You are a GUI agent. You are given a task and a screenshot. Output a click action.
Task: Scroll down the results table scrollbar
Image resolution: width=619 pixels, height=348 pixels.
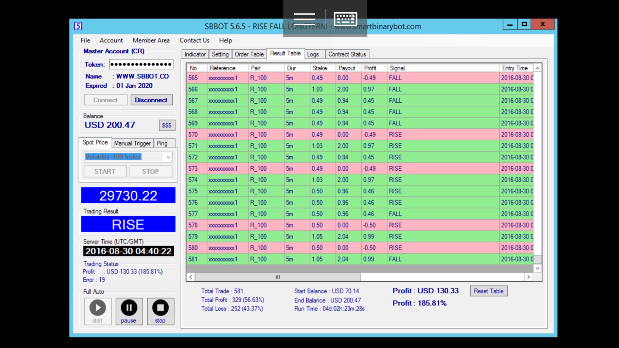[537, 268]
